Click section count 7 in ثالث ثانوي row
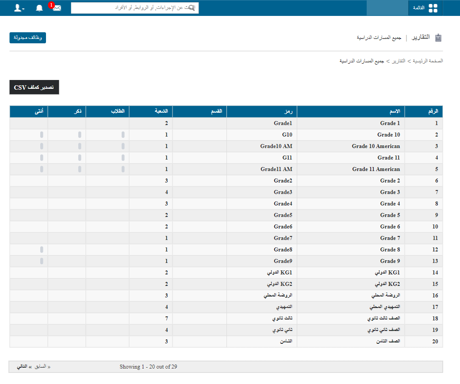Image resolution: width=460 pixels, height=384 pixels. click(151, 318)
